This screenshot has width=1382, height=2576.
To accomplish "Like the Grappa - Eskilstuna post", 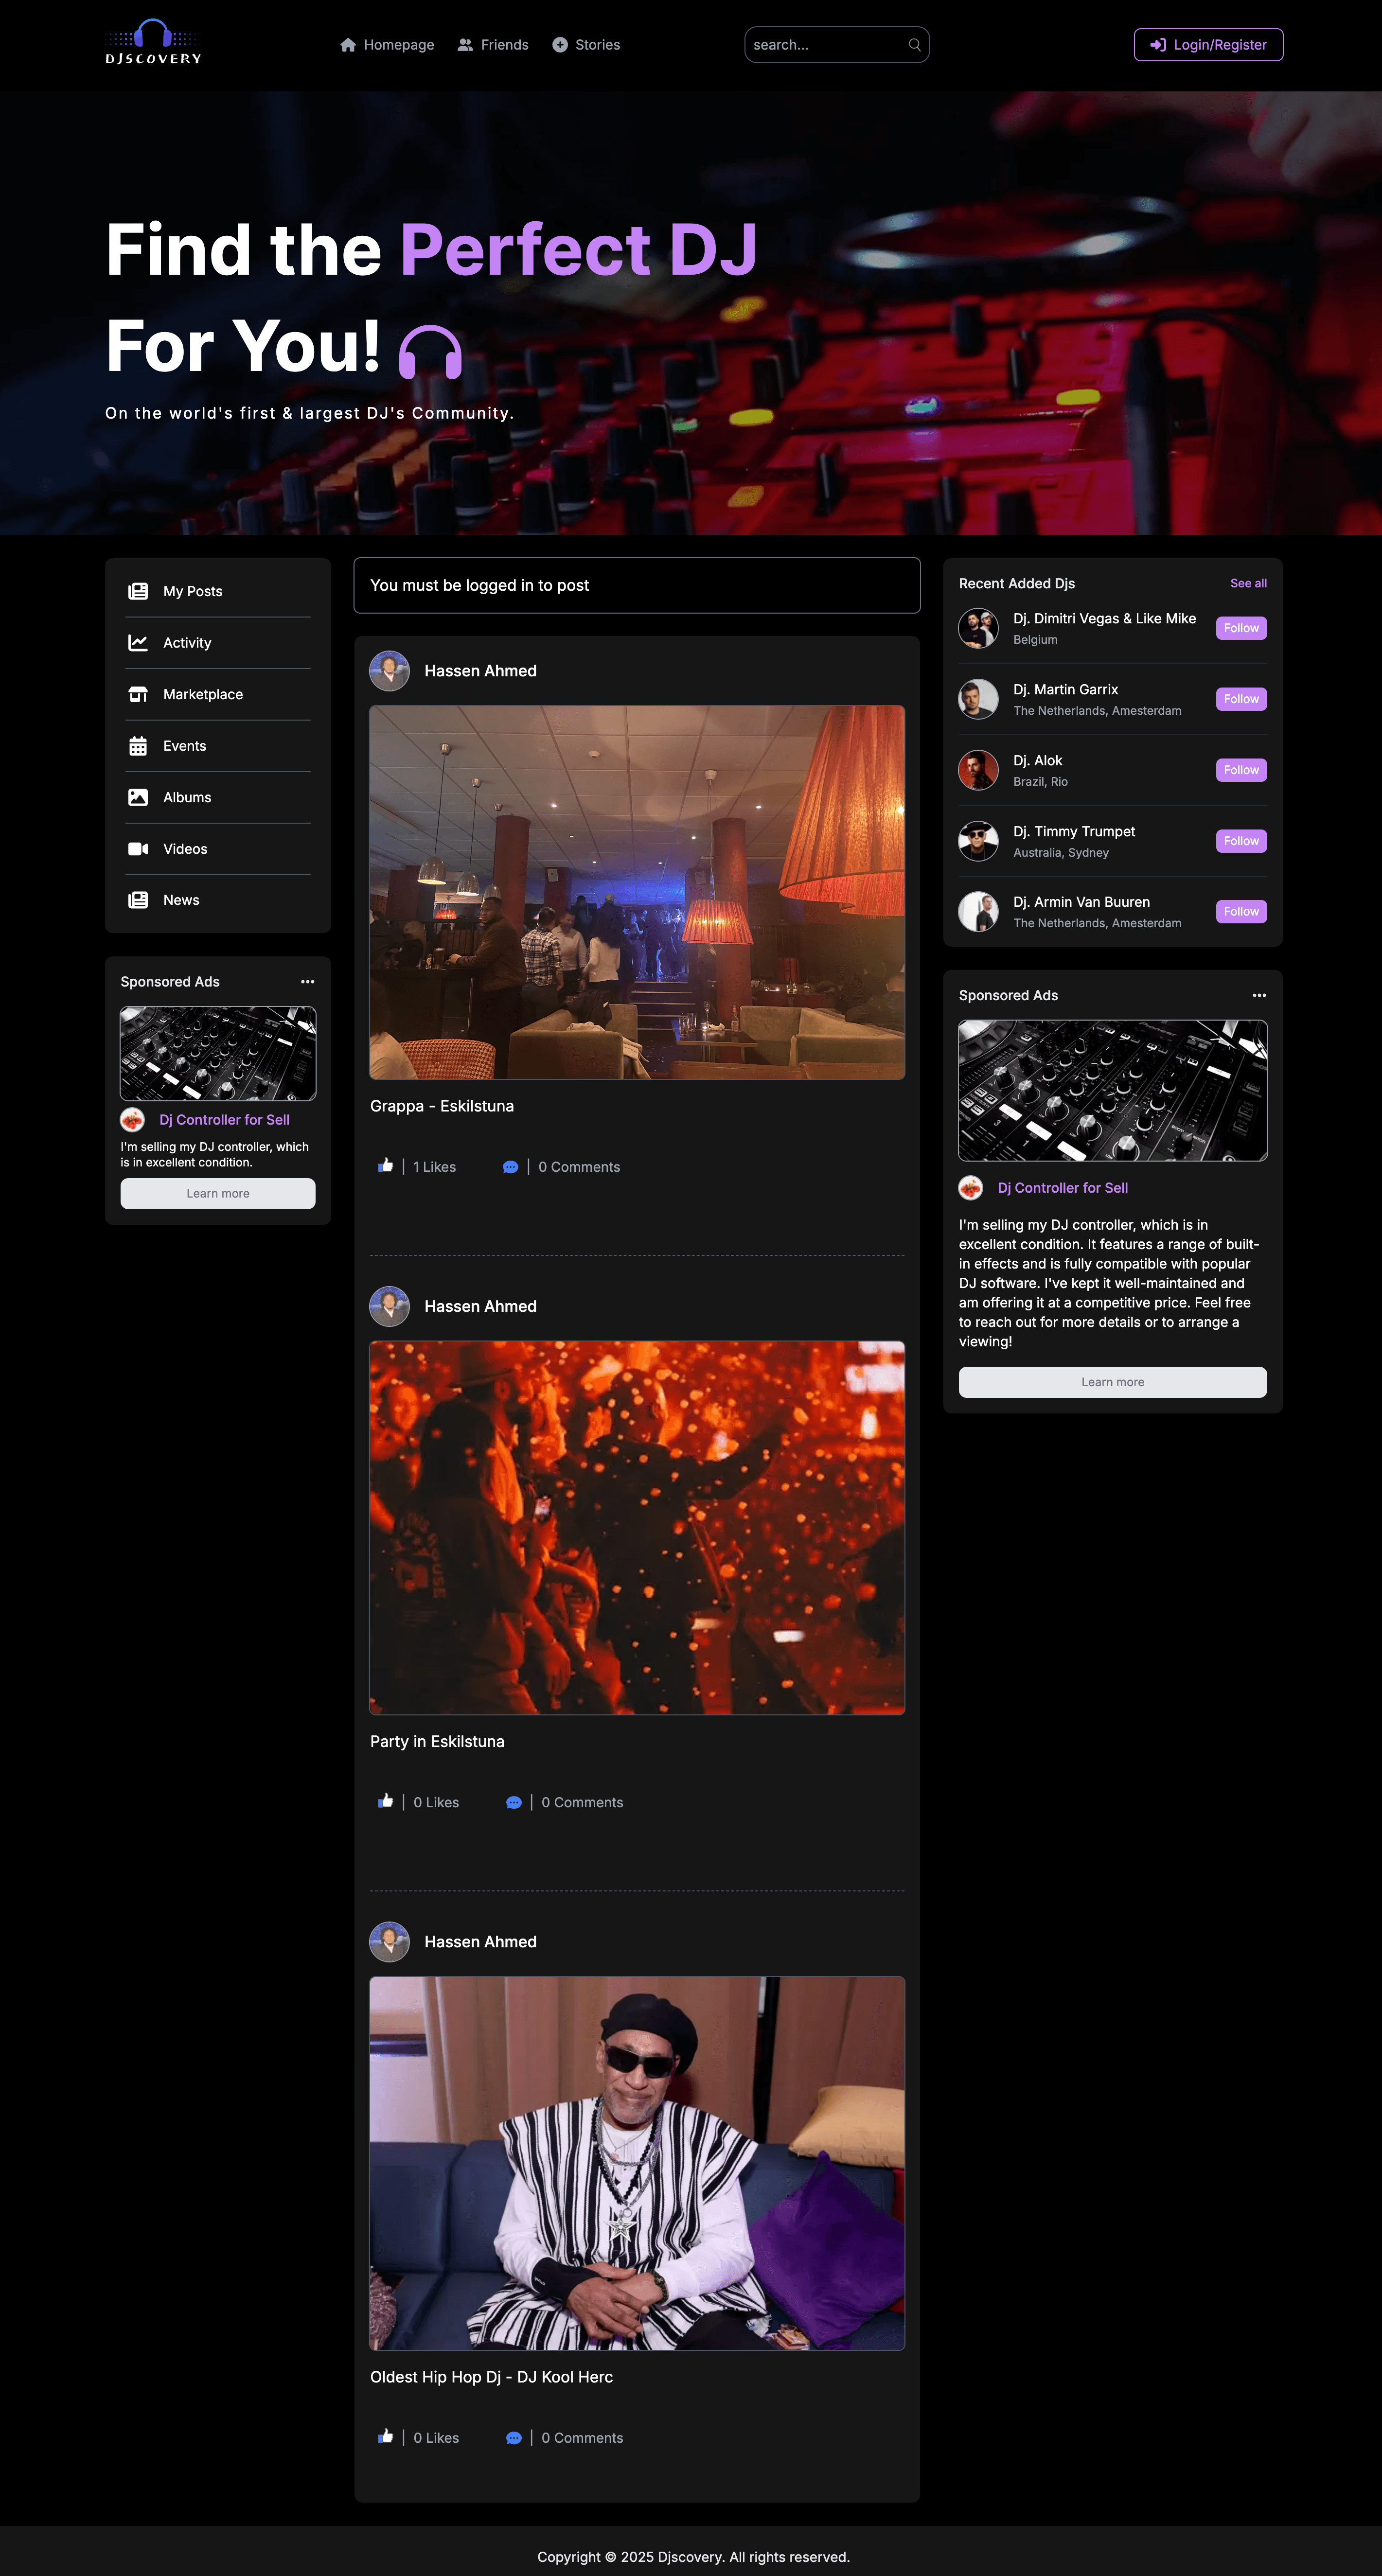I will point(385,1166).
